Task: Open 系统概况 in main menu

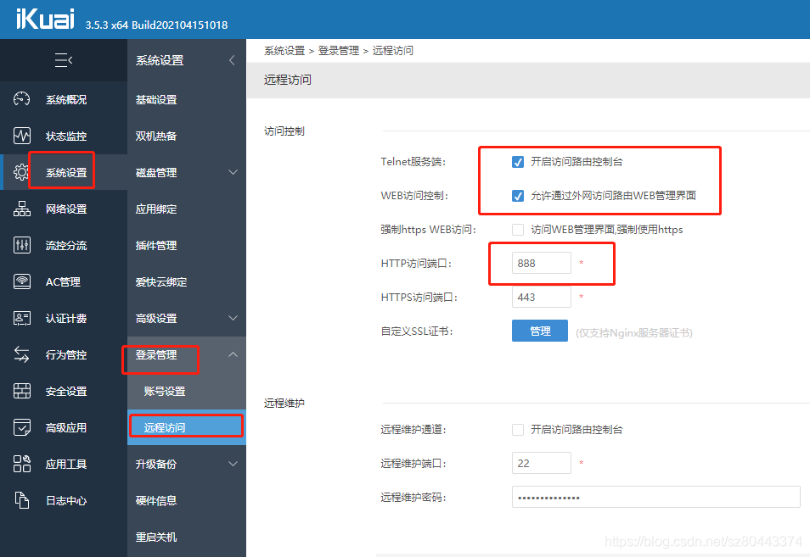Action: 66,99
